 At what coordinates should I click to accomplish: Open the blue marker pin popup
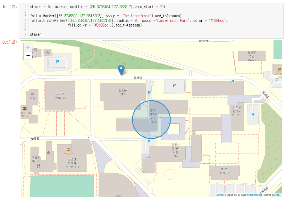point(121,69)
